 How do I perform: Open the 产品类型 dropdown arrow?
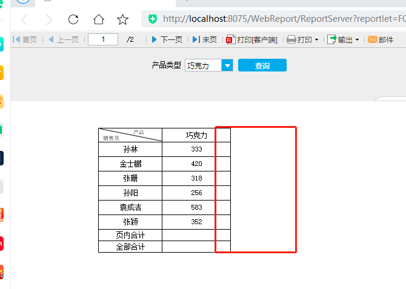(x=227, y=65)
